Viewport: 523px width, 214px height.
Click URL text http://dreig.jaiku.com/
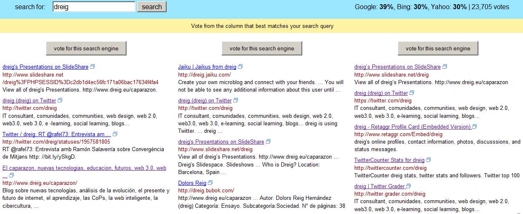205,75
